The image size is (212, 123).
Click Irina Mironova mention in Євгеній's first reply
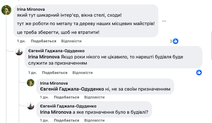click(43, 57)
